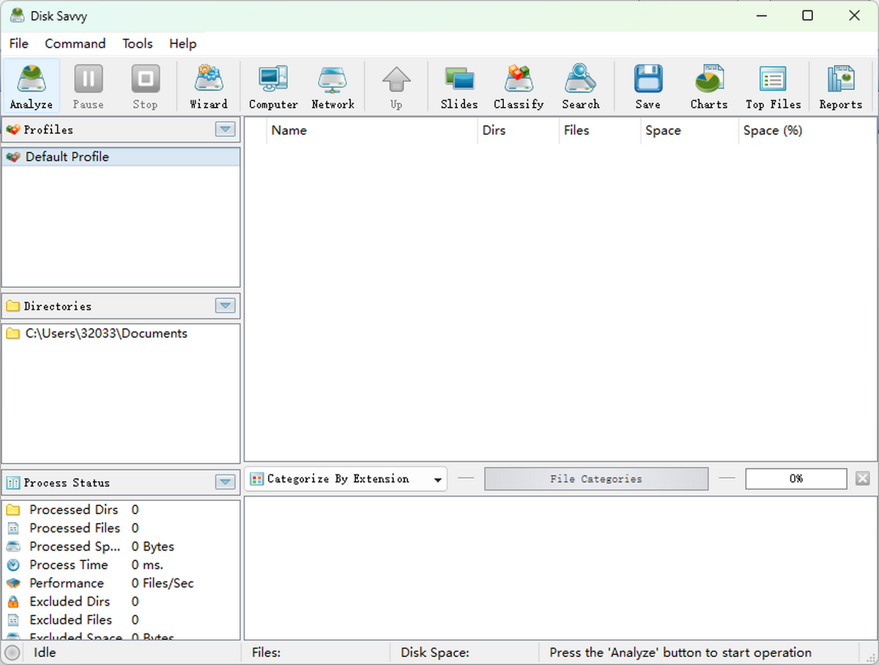
Task: Open the Command menu
Action: pyautogui.click(x=75, y=44)
